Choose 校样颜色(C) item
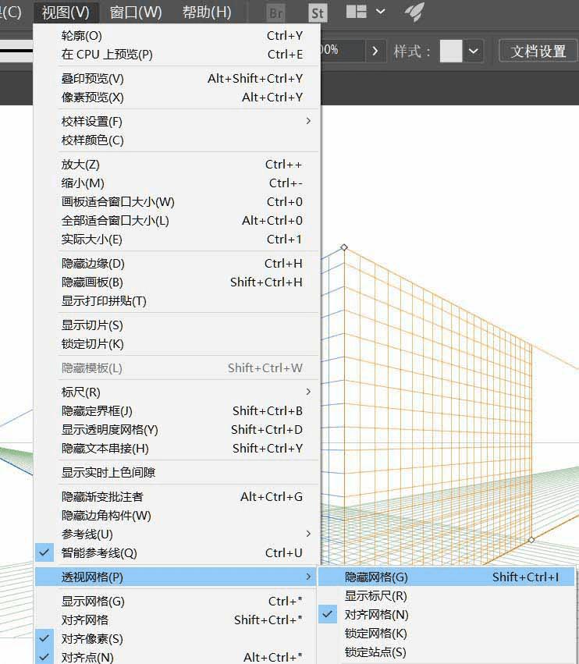579x664 pixels. click(x=177, y=140)
